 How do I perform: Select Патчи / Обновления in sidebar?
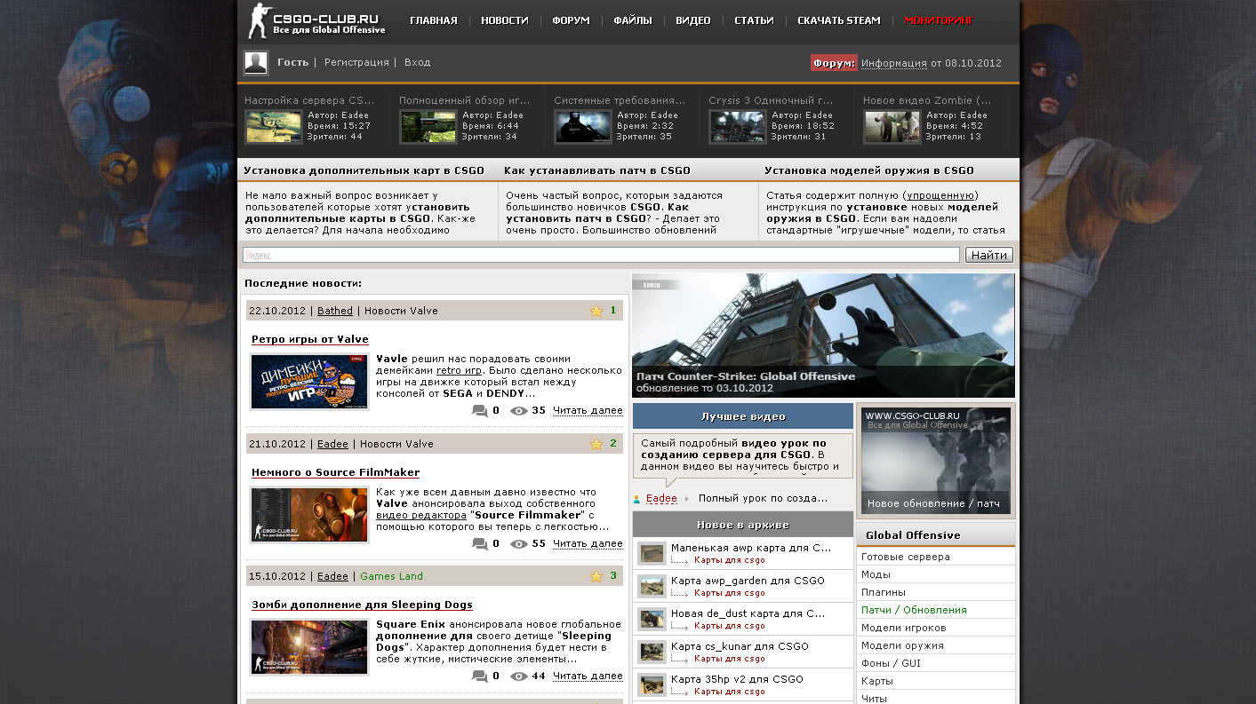click(x=914, y=610)
